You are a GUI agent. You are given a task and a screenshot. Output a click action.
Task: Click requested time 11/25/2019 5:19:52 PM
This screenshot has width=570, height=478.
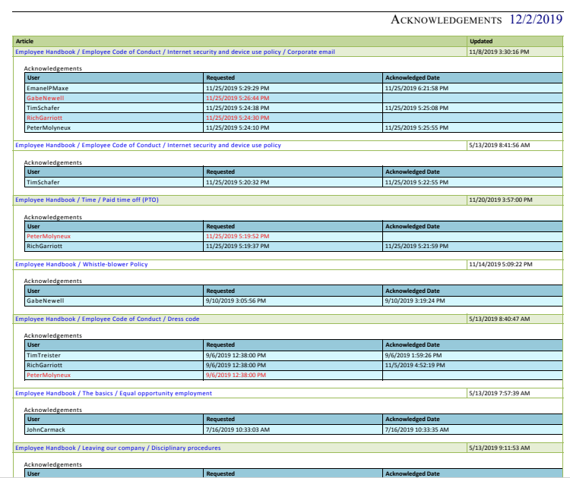[x=237, y=236]
